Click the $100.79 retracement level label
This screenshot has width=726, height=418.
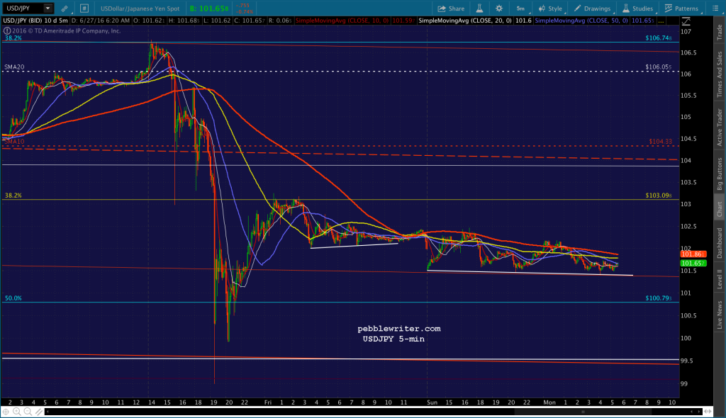[659, 298]
